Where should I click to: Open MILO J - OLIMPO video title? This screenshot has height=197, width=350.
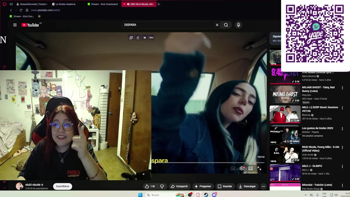312,166
